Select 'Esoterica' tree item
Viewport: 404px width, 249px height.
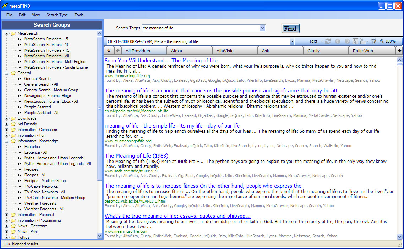pyautogui.click(x=32, y=147)
